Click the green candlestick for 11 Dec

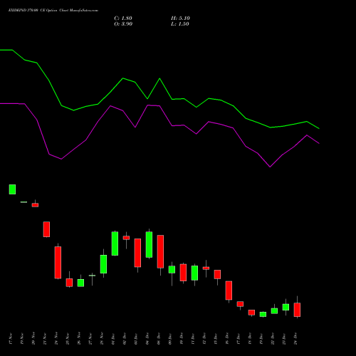click(194, 273)
